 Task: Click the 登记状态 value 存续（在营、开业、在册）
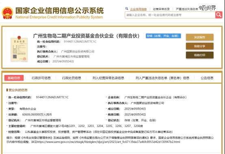point(140,120)
